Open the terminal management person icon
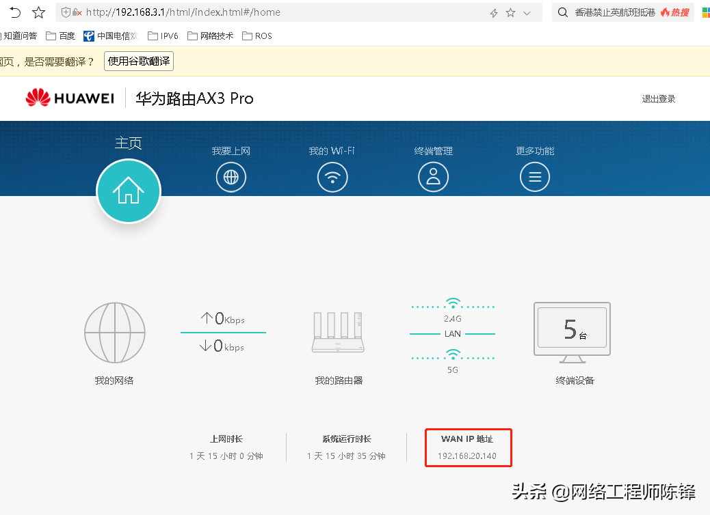This screenshot has width=710, height=515. coord(433,178)
